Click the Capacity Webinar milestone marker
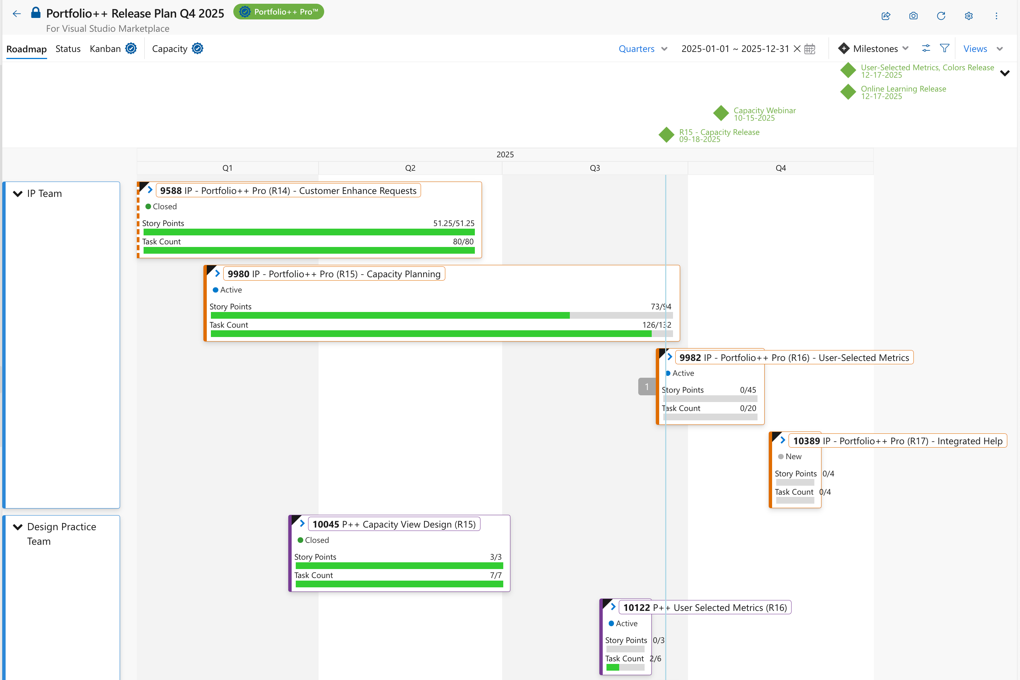The width and height of the screenshot is (1020, 680). click(x=721, y=113)
